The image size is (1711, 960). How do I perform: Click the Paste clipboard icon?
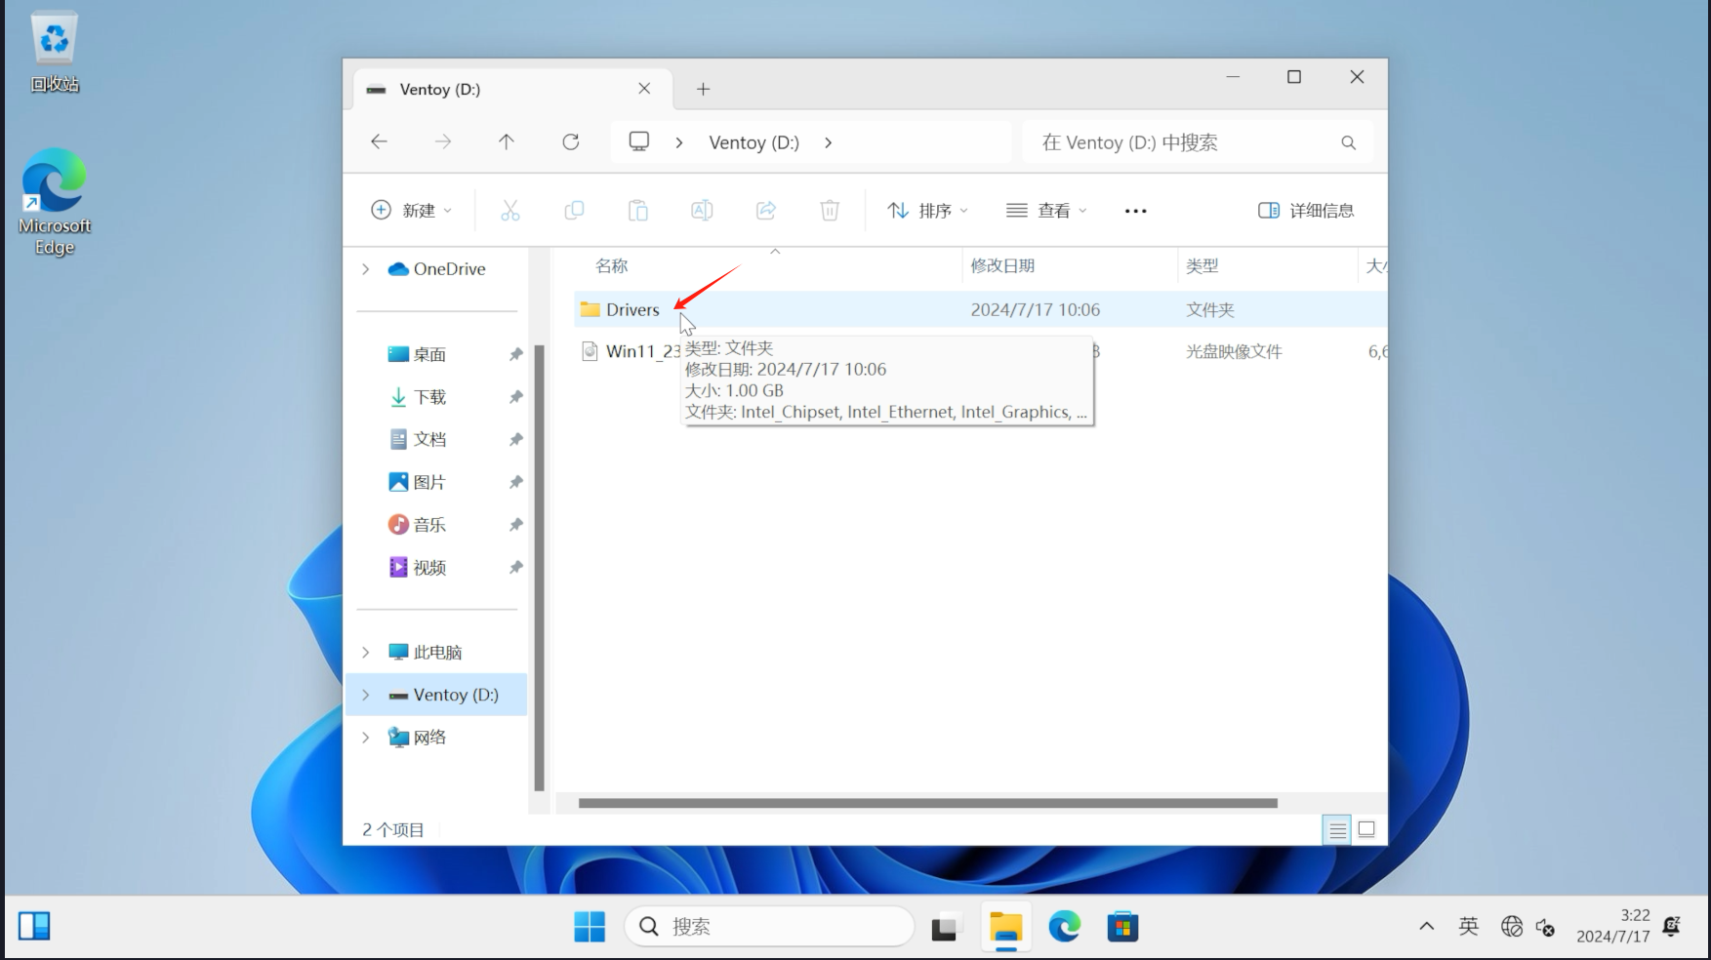(638, 210)
